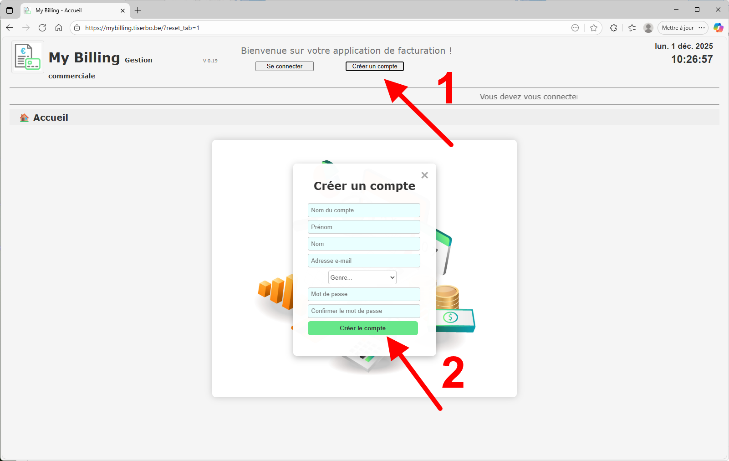Open the browser extensions icon
This screenshot has height=461, width=729.
(x=613, y=28)
